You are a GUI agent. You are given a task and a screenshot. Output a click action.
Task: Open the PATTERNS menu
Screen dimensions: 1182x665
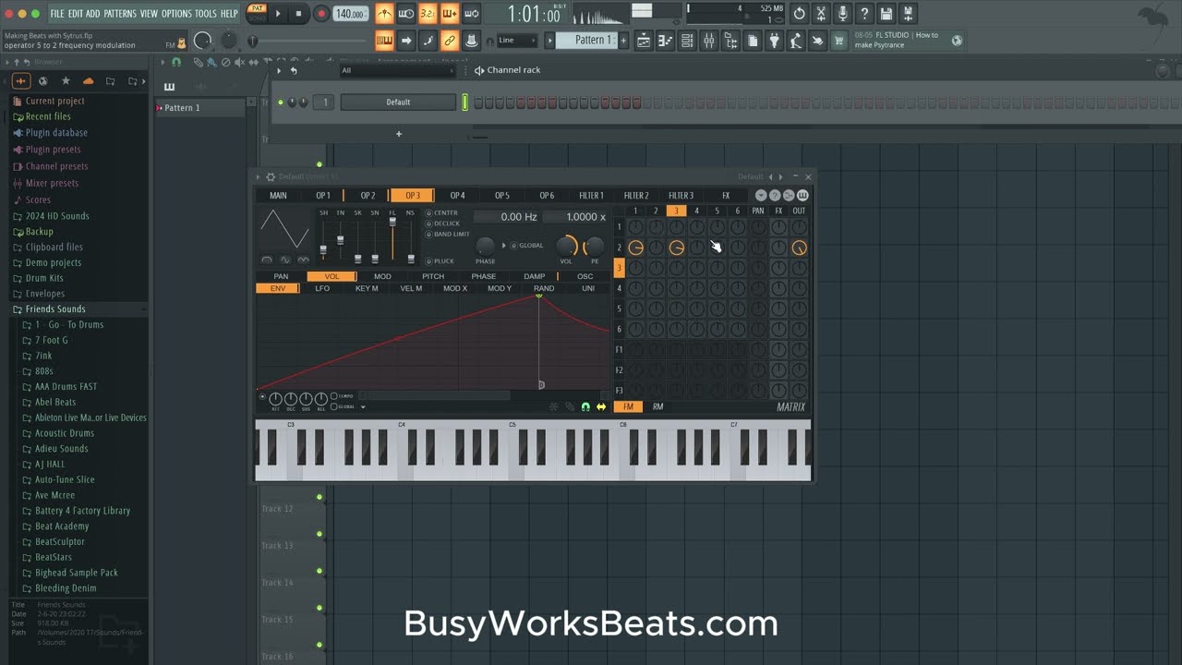point(120,14)
